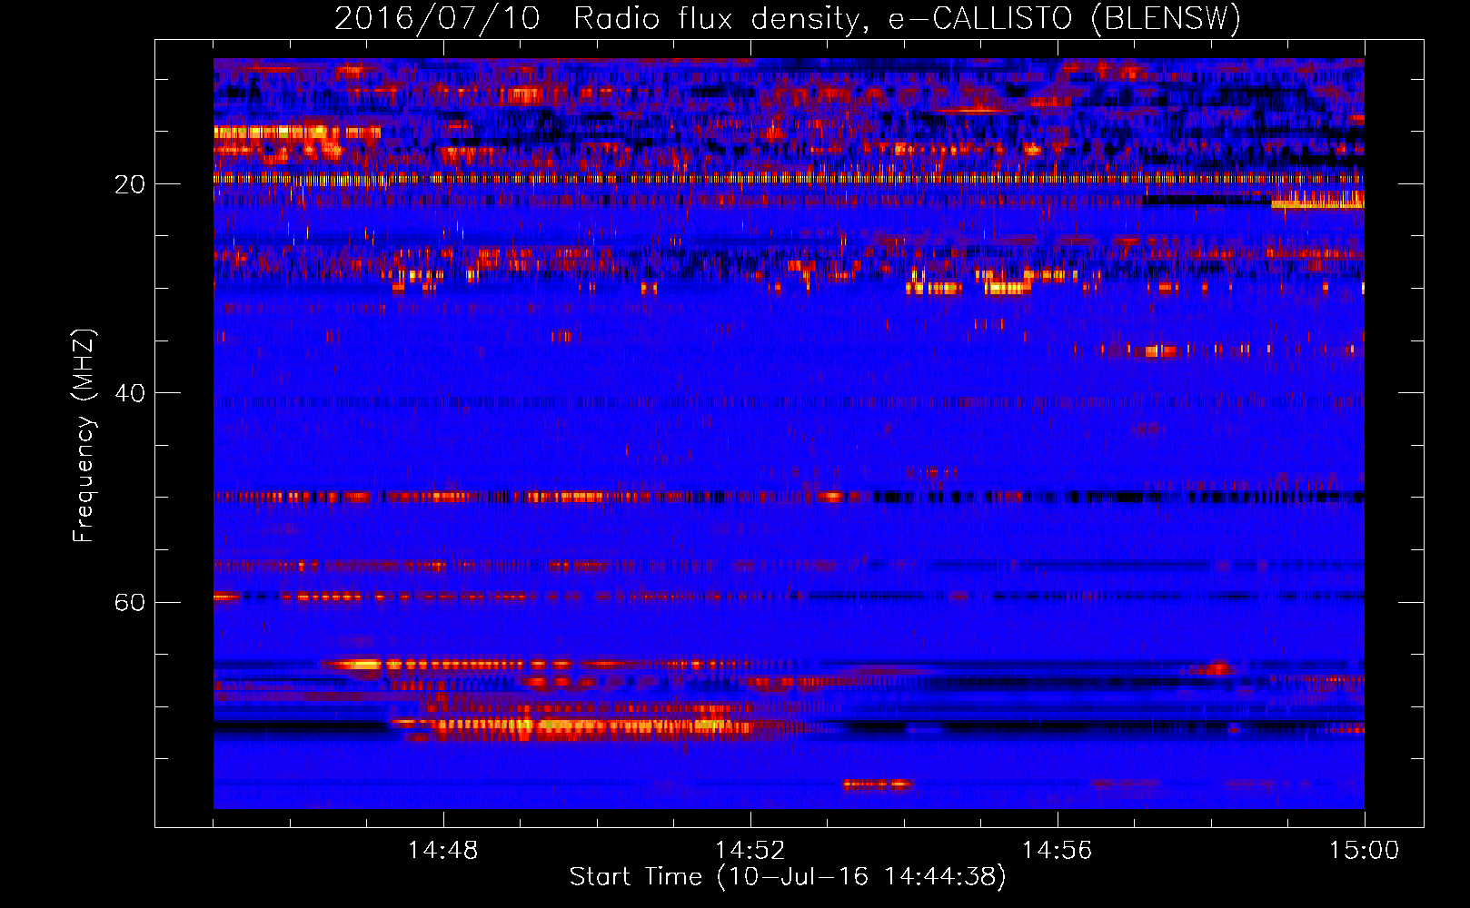Click the plot title '2016/07/10 Radio flux density'

(x=788, y=18)
